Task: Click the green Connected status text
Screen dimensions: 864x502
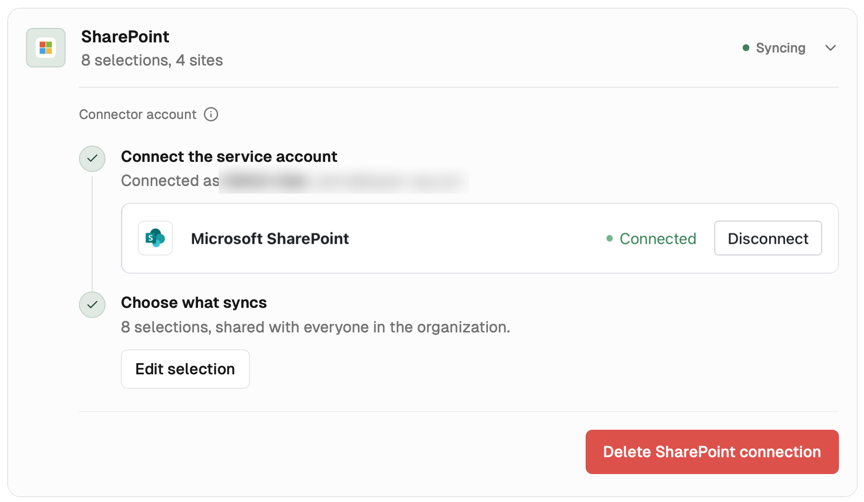Action: coord(658,238)
